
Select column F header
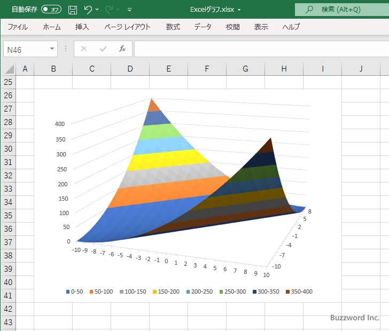207,69
